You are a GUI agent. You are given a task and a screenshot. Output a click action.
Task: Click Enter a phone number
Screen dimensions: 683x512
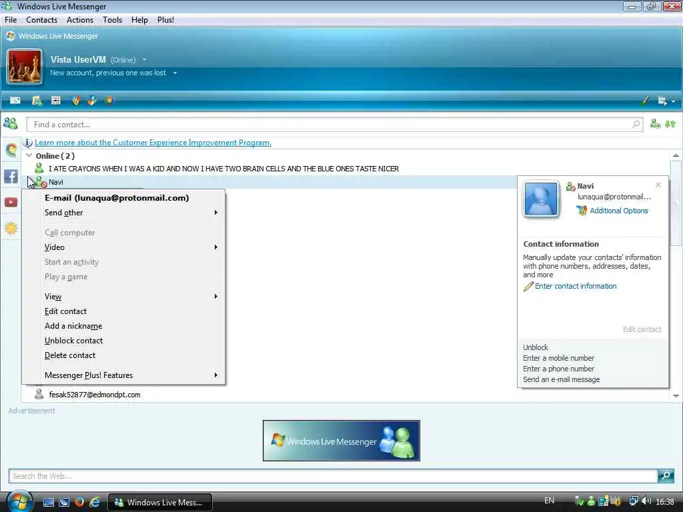point(558,369)
